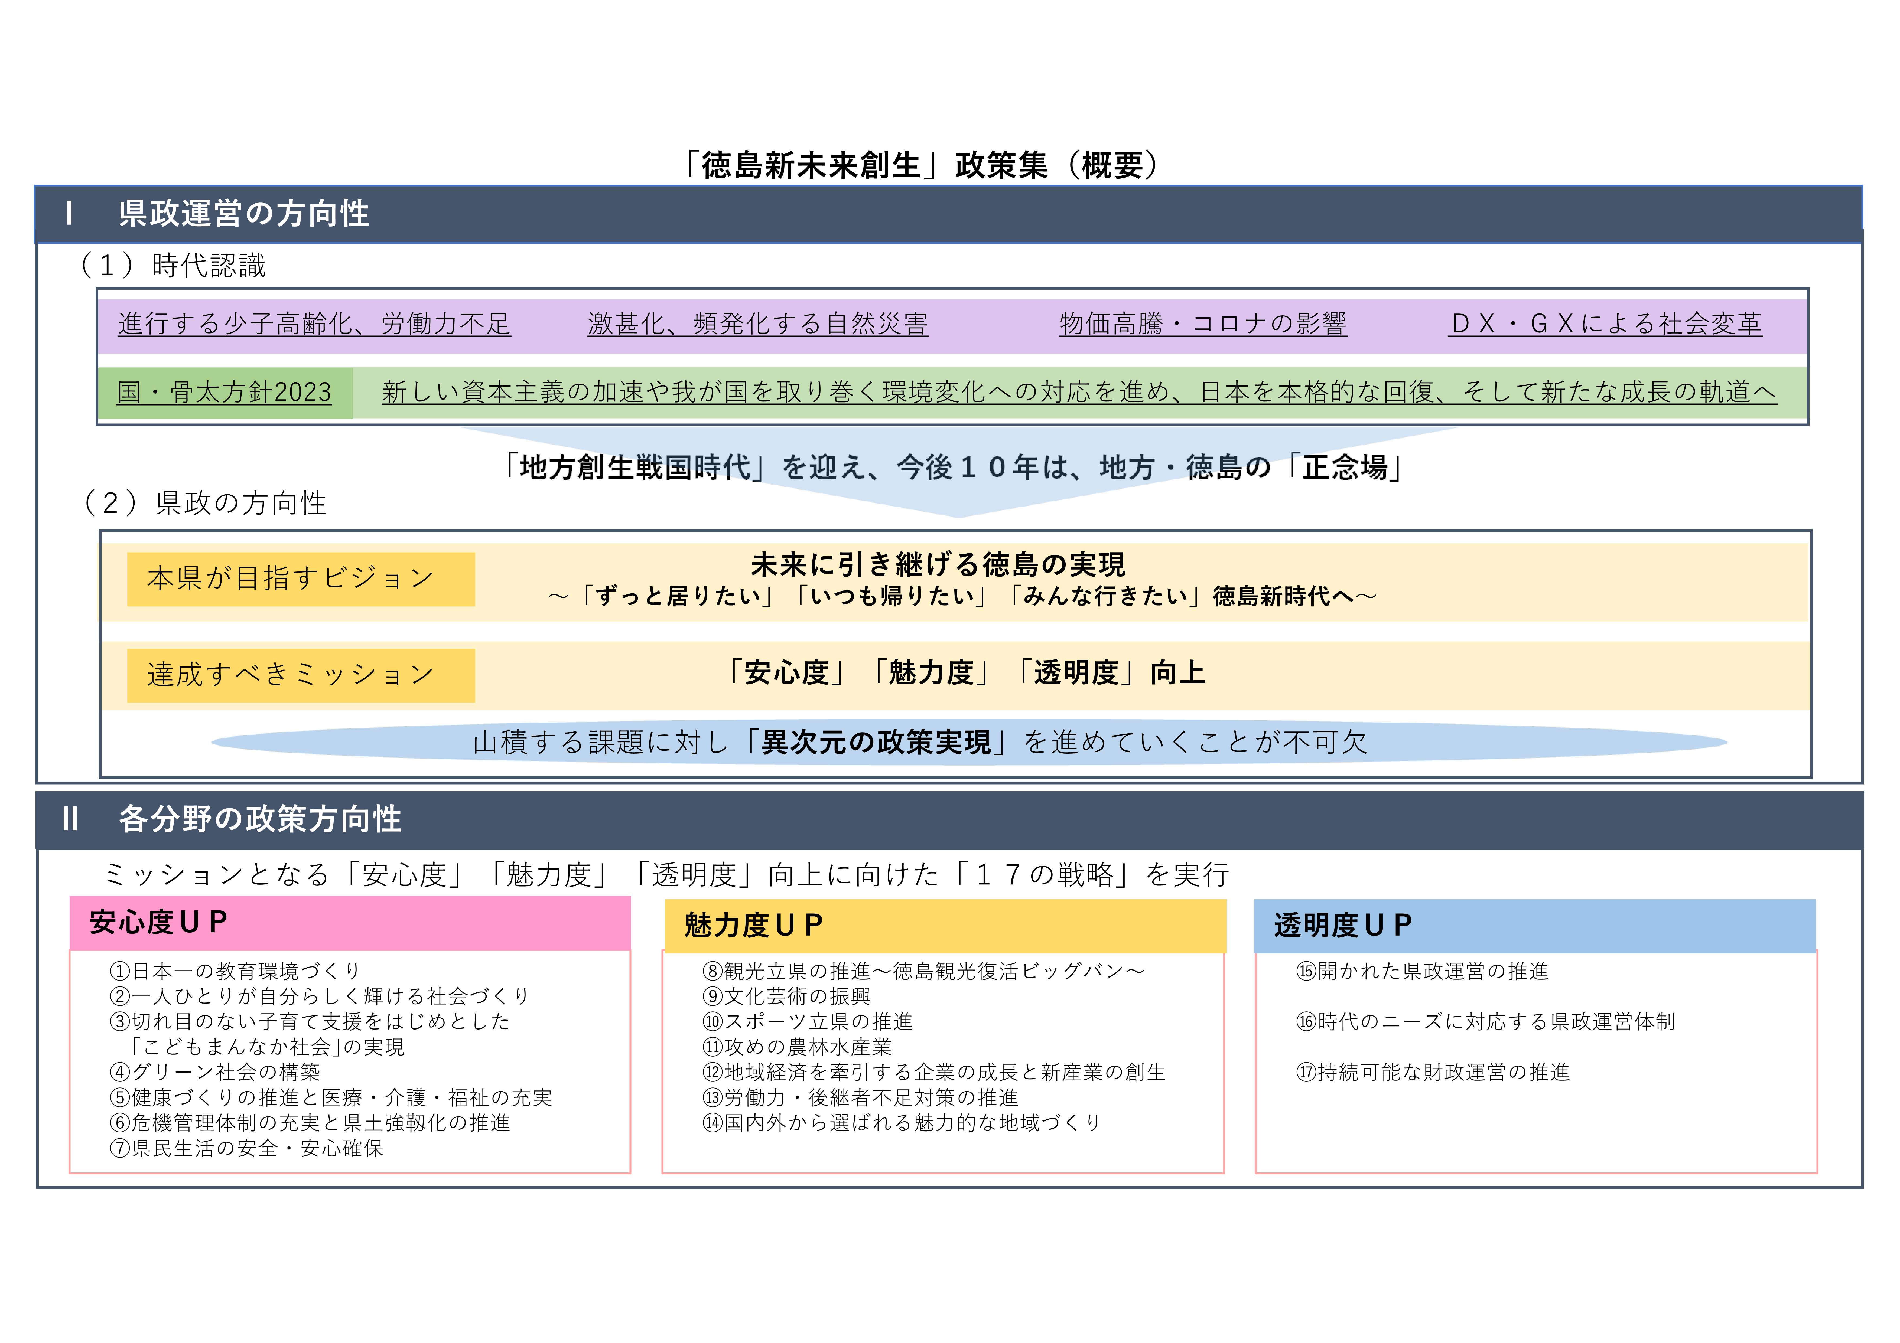Click the blue header 透明度ＵＰ
Viewport: 1900px width, 1343px height.
[x=1535, y=926]
